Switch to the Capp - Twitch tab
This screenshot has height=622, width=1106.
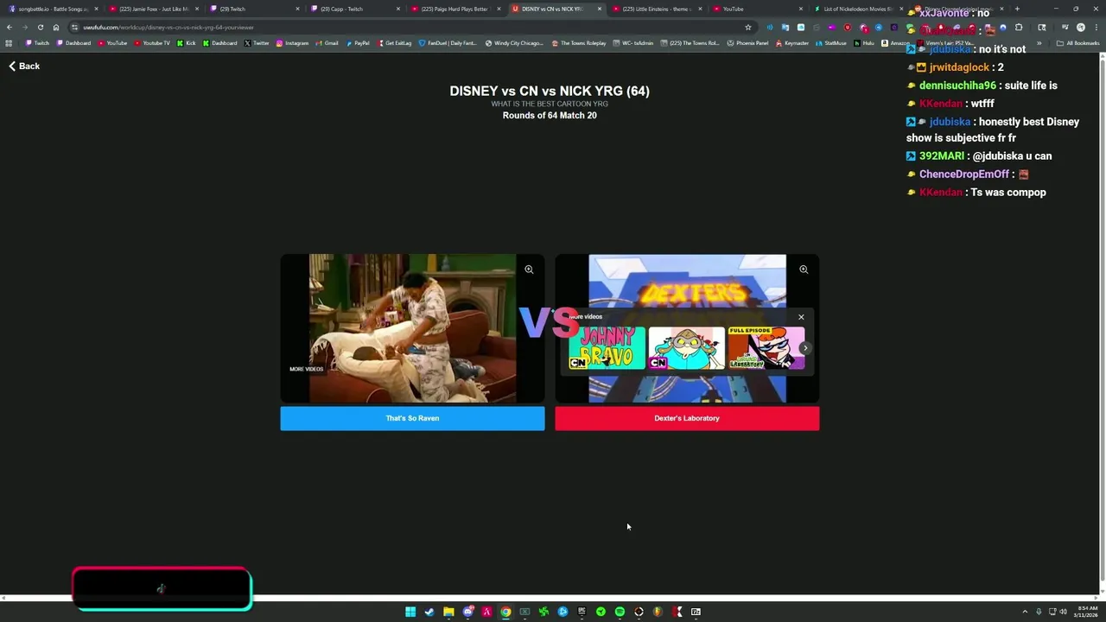tap(353, 9)
